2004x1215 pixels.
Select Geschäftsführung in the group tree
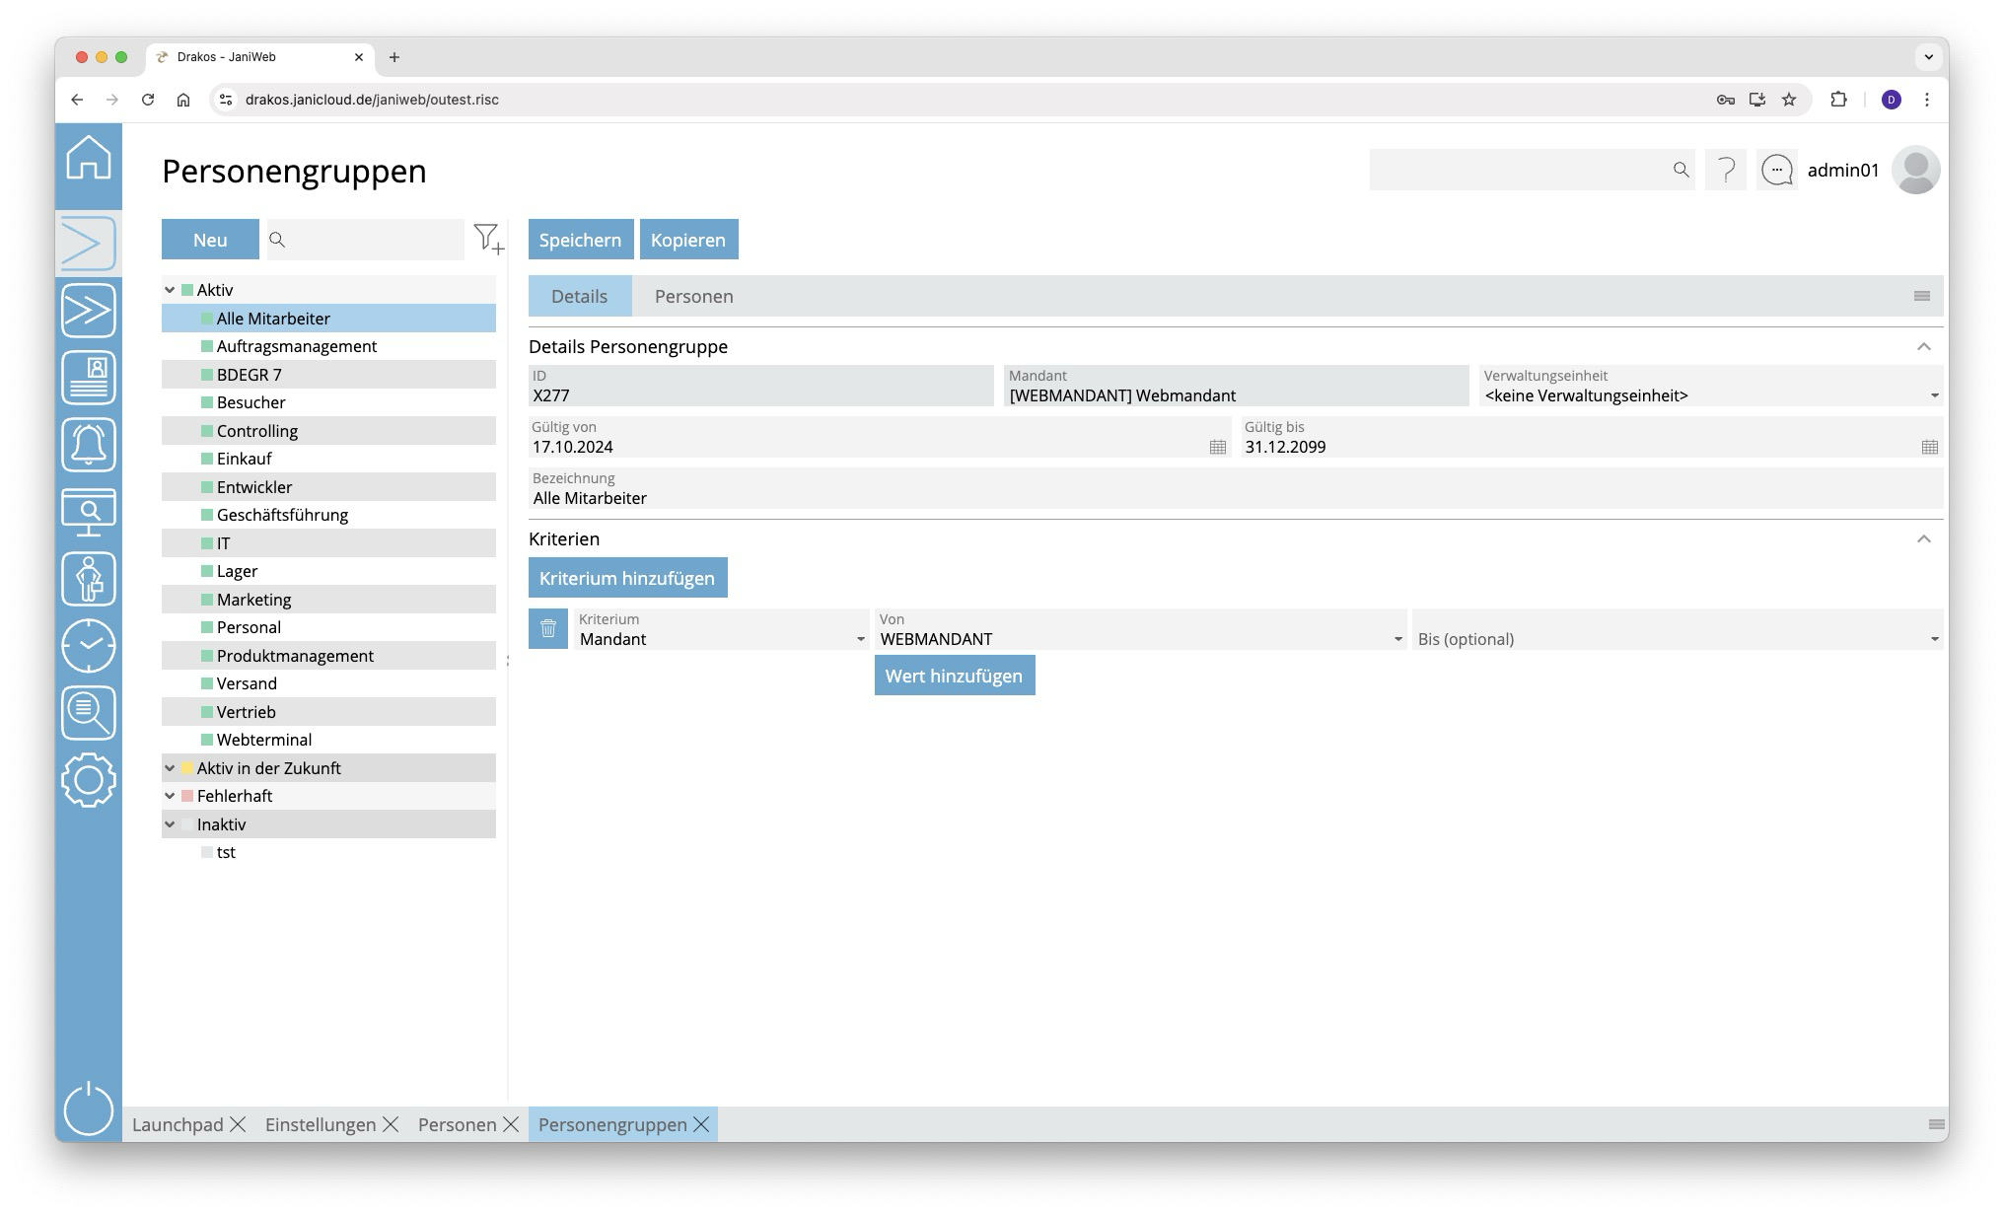click(x=282, y=515)
